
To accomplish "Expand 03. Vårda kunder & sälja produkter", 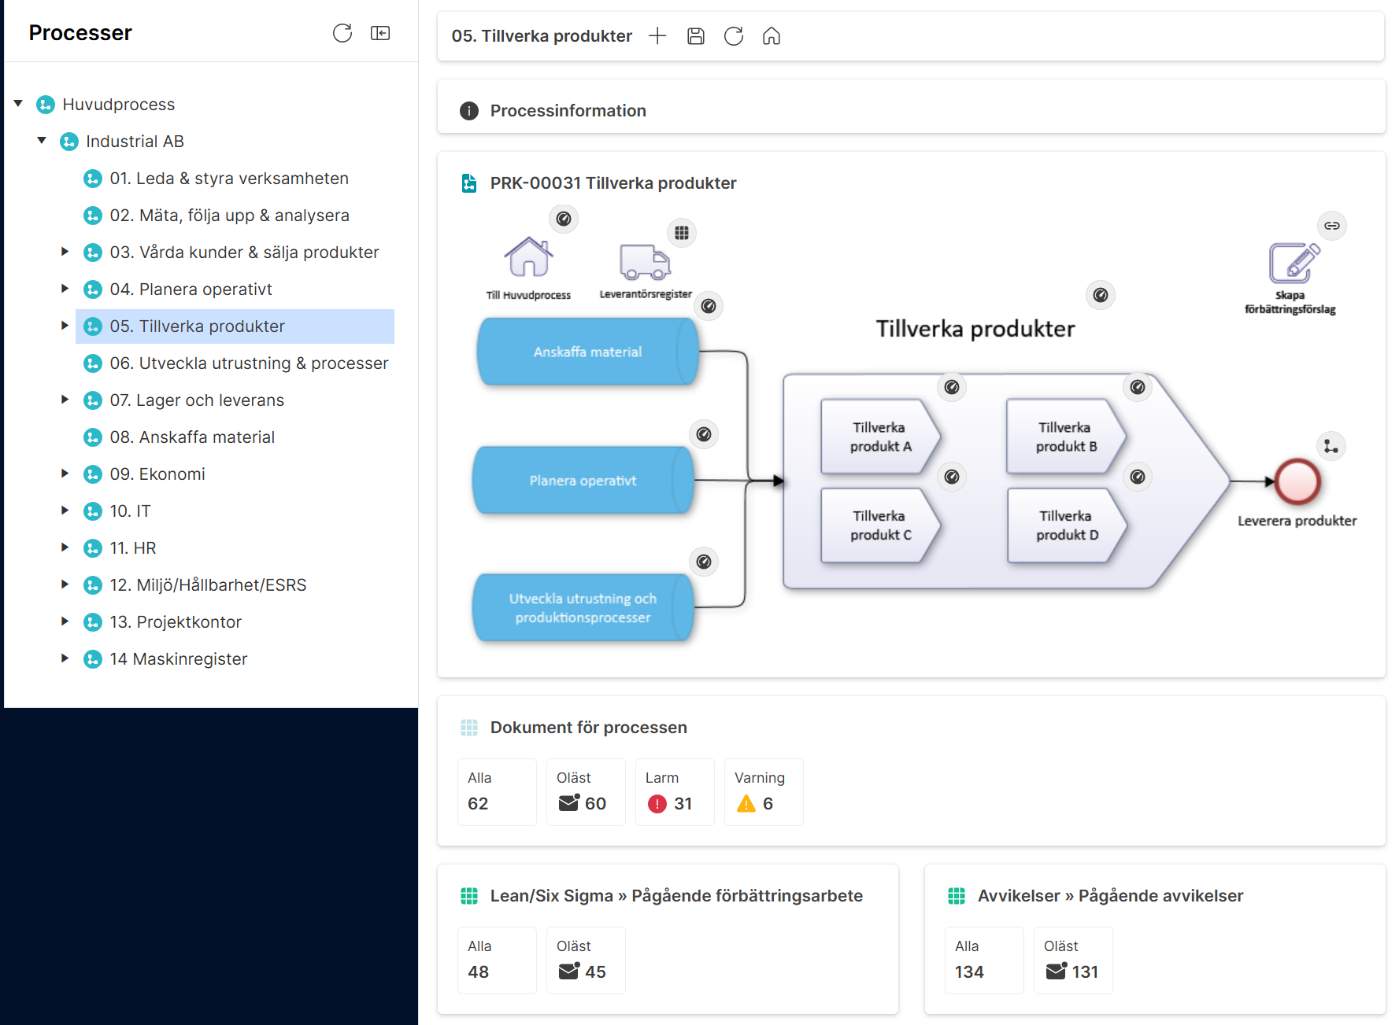I will [x=65, y=252].
